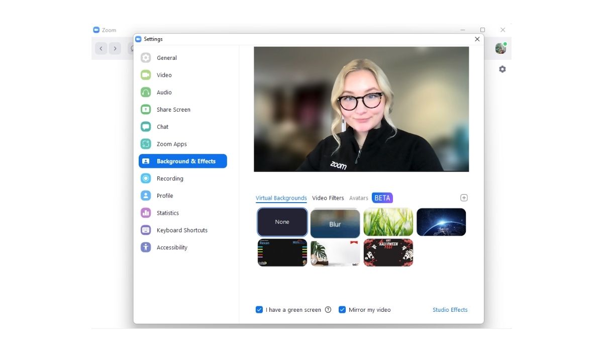This screenshot has height=352, width=603.
Task: Open Studio Effects link
Action: [450, 310]
